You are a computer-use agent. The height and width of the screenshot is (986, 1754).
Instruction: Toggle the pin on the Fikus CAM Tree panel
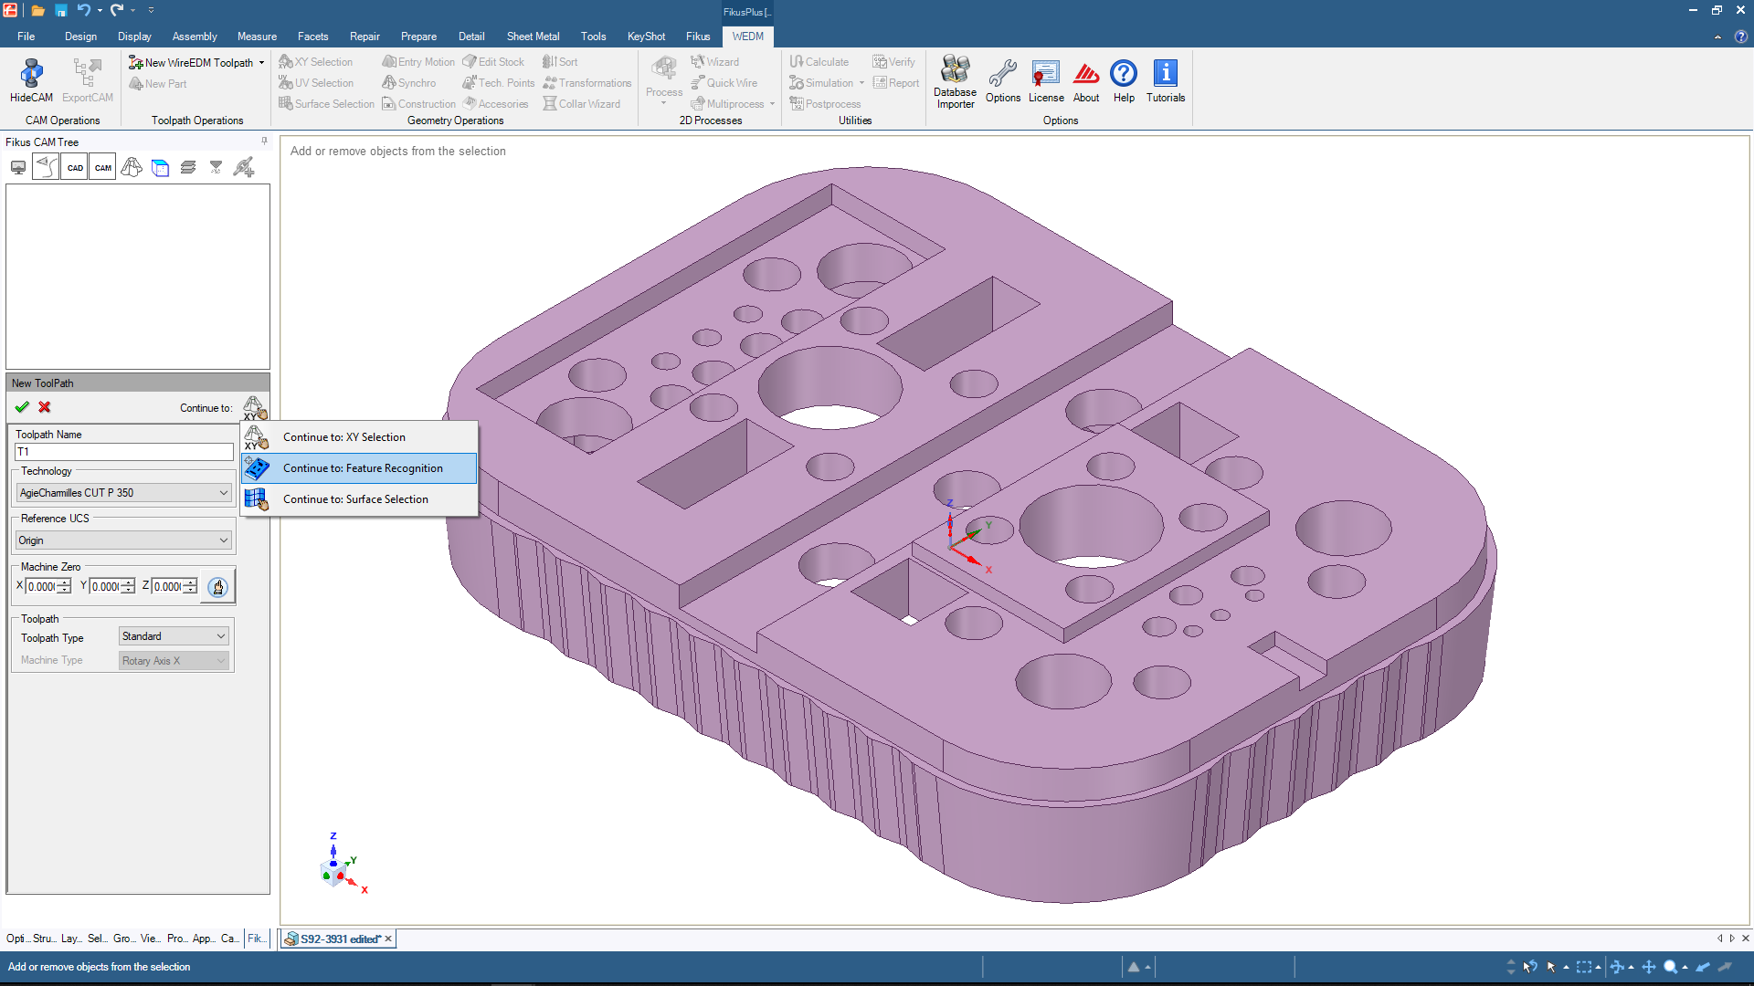(264, 142)
